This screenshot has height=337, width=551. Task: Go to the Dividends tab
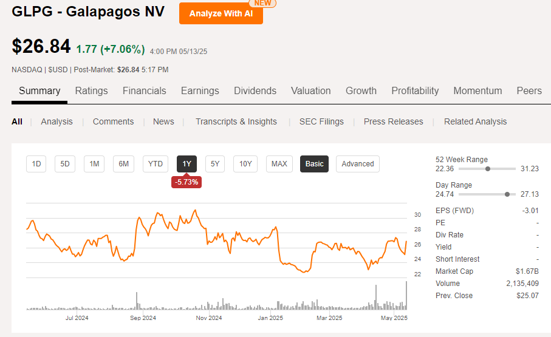coord(255,91)
